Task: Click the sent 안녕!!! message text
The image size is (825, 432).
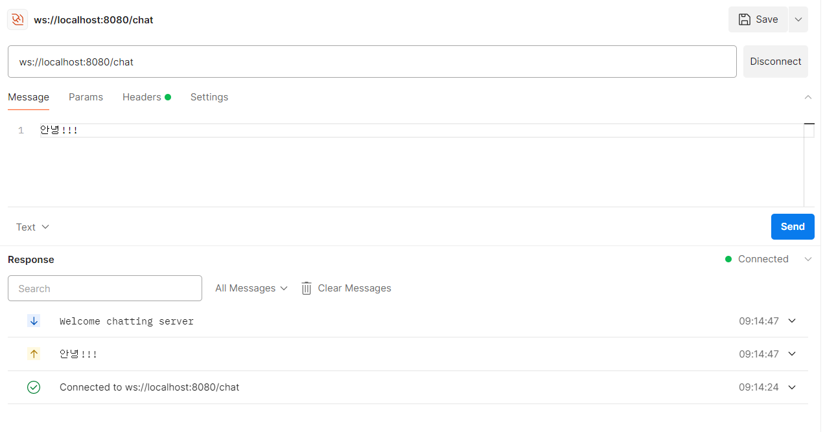Action: (x=78, y=354)
